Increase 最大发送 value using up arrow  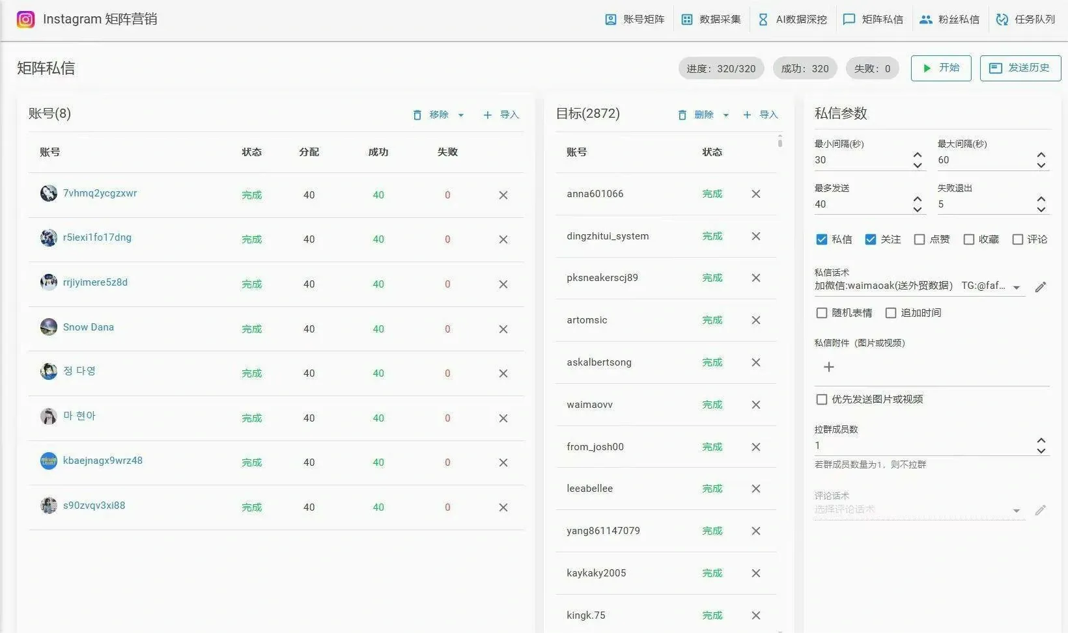(x=917, y=198)
